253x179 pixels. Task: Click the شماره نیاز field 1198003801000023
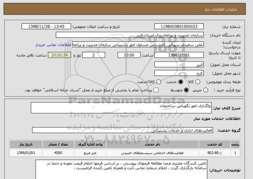[179, 26]
